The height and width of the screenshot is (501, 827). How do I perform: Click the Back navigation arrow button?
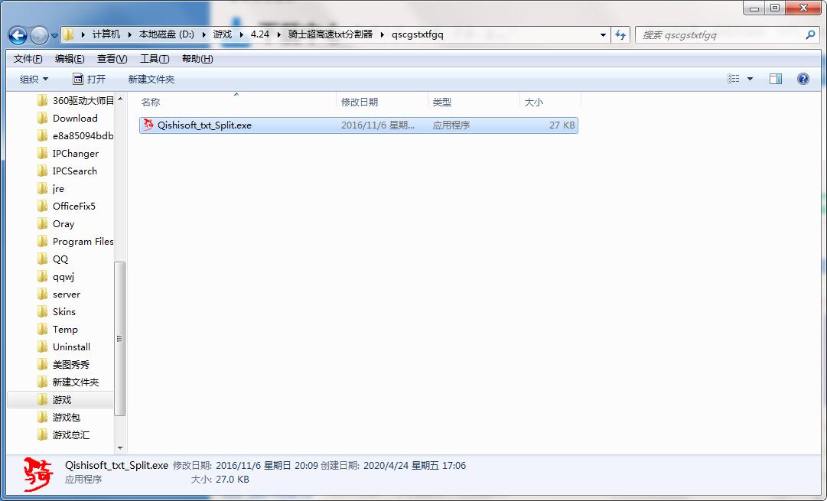(18, 35)
